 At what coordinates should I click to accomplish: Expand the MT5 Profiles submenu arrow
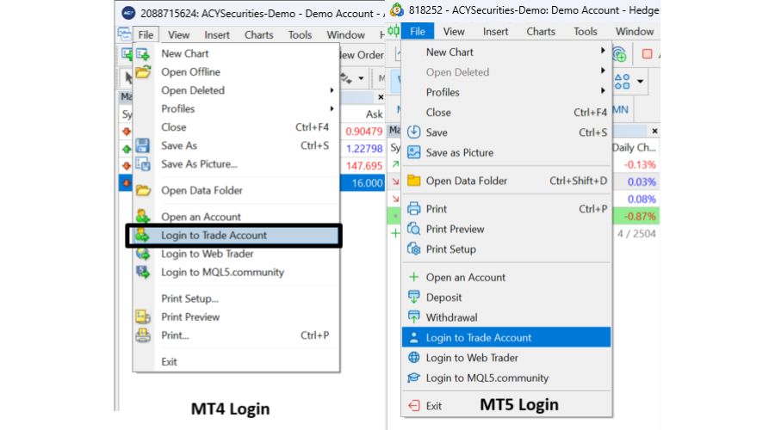tap(603, 92)
